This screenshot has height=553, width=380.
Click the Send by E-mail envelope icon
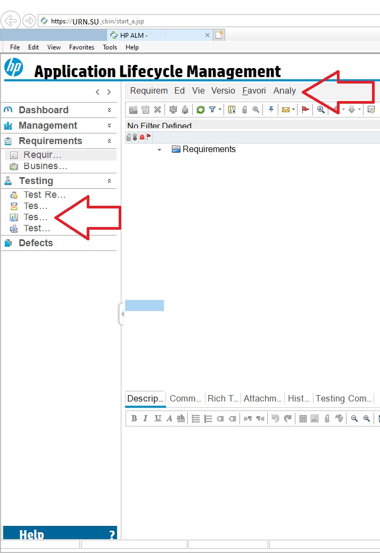coord(286,110)
